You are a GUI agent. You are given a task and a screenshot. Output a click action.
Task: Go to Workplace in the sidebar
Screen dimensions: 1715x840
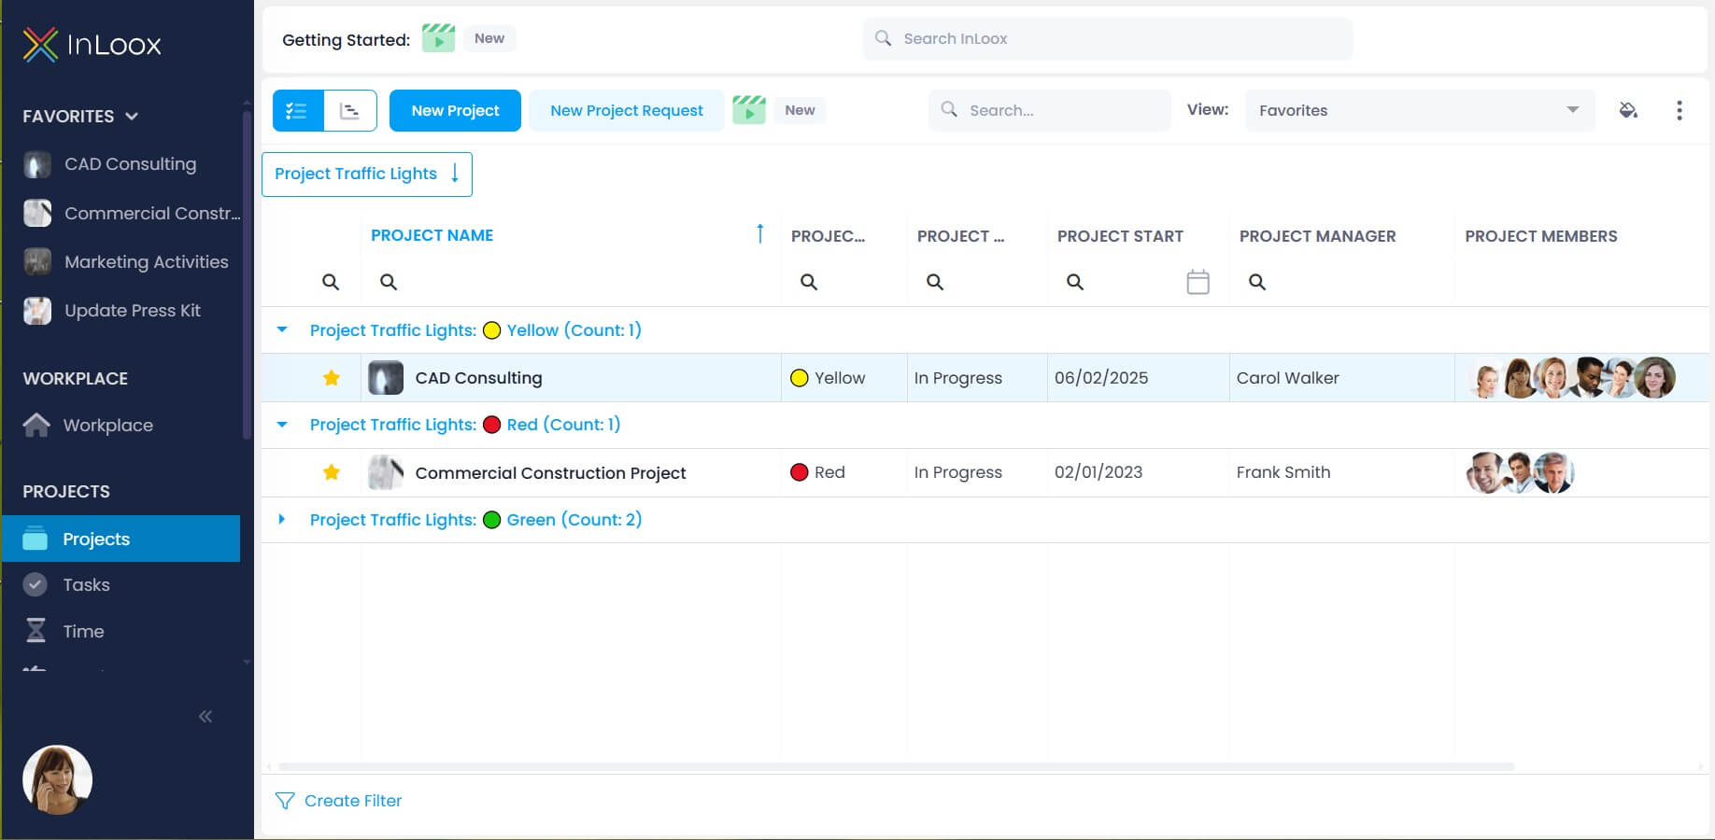coord(107,426)
